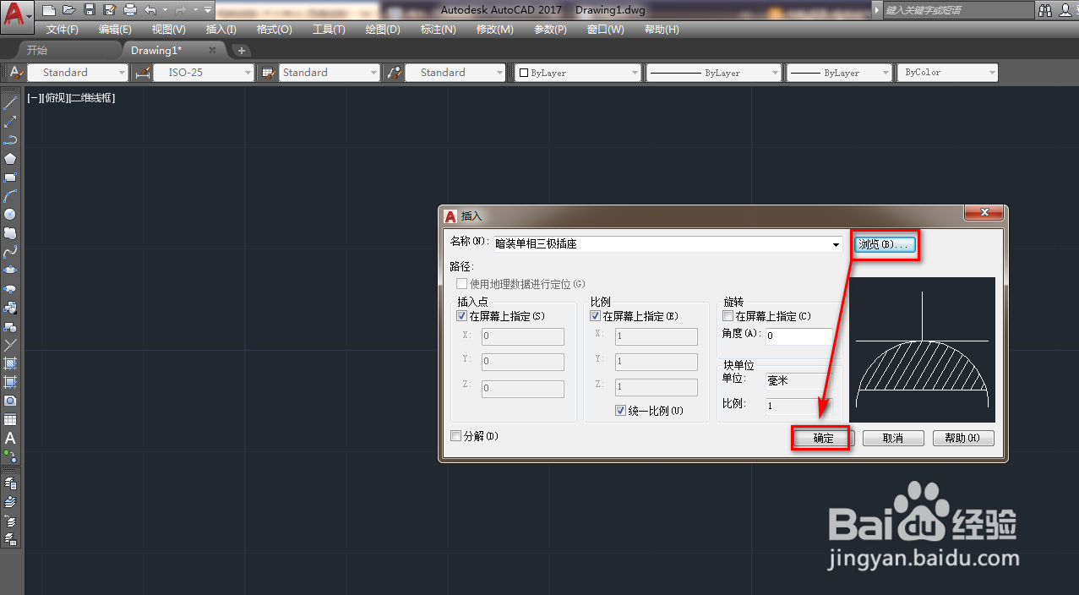
Task: Open the 绘图(D) menu
Action: [x=383, y=29]
